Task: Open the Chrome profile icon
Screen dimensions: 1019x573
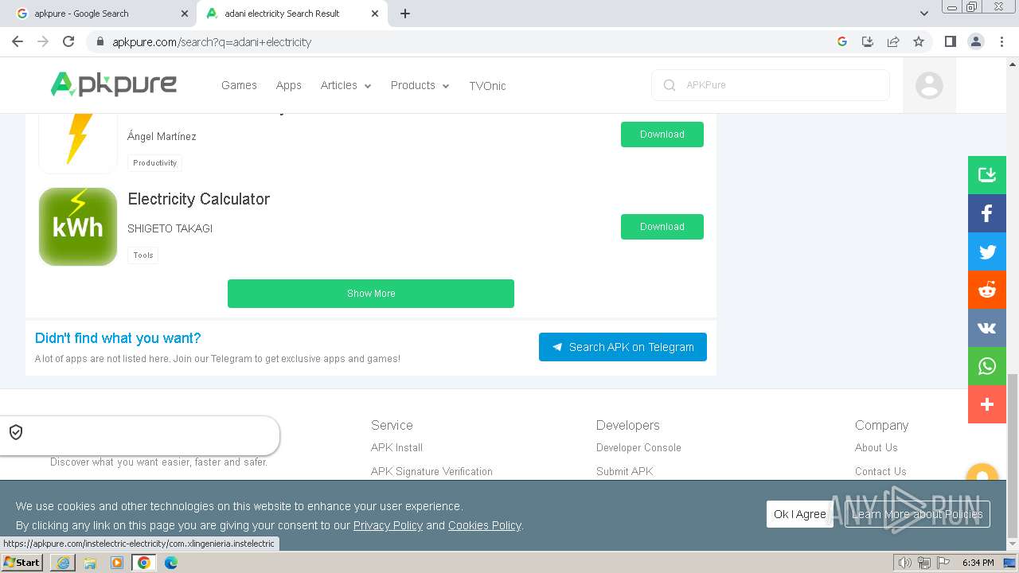Action: 976,41
